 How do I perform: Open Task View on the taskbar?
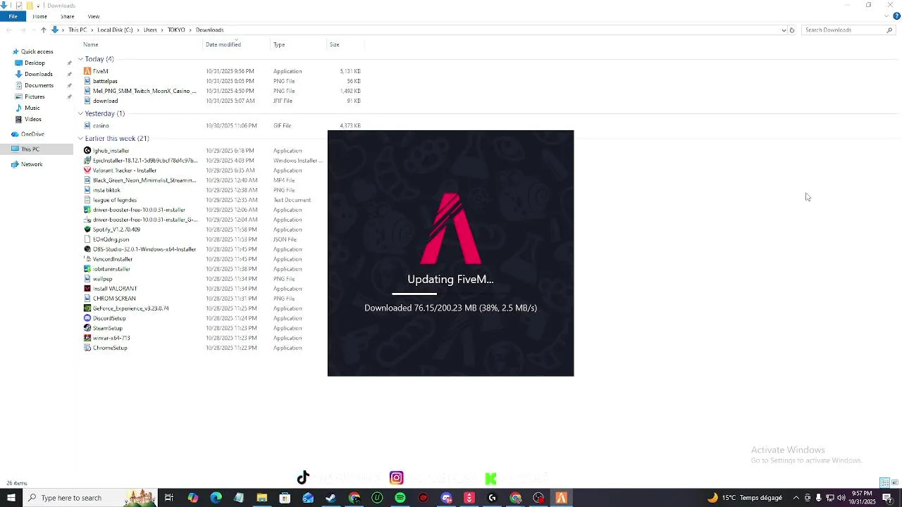(169, 498)
